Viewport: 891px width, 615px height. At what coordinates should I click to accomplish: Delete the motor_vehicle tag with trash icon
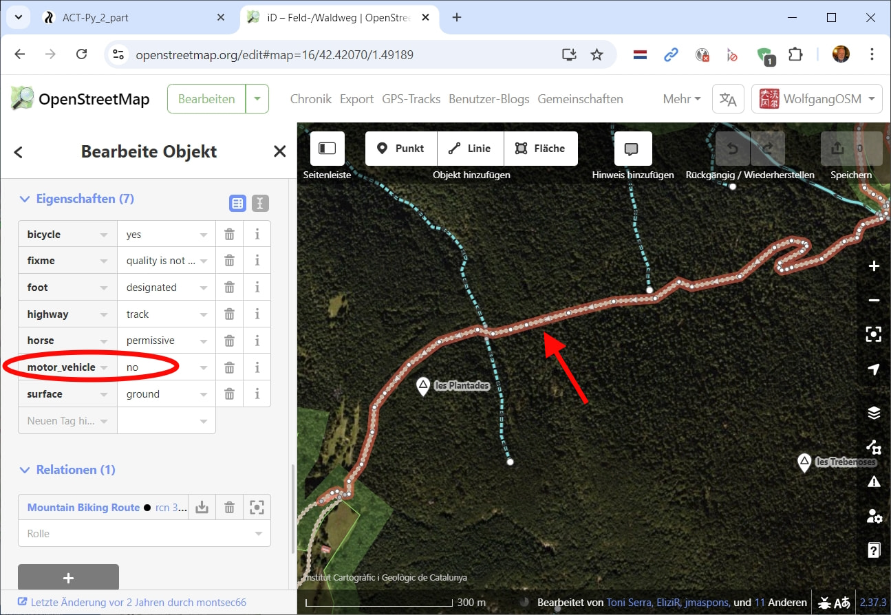point(229,367)
